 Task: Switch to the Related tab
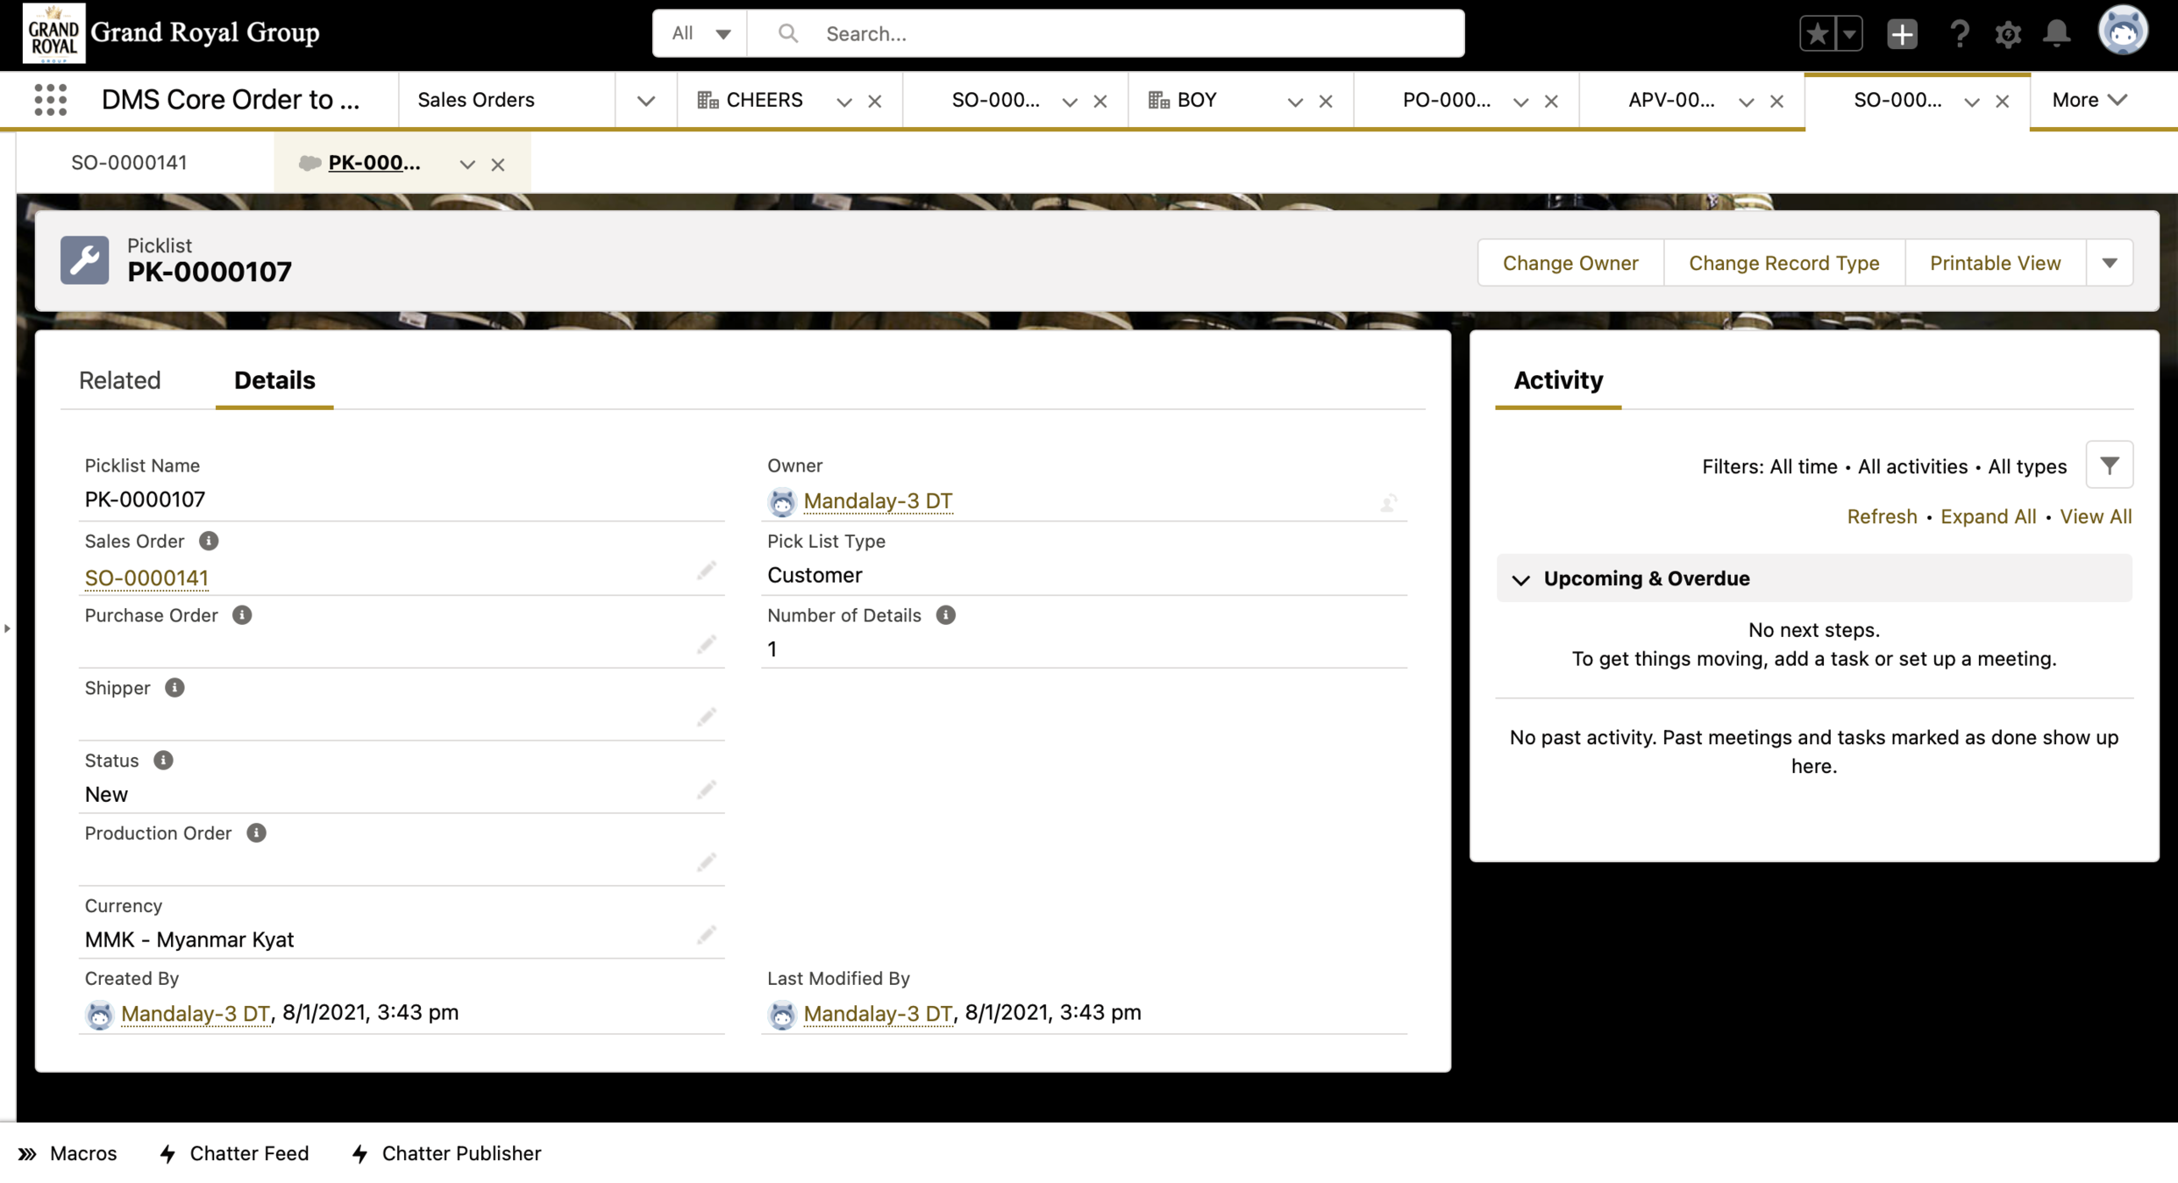(x=120, y=380)
